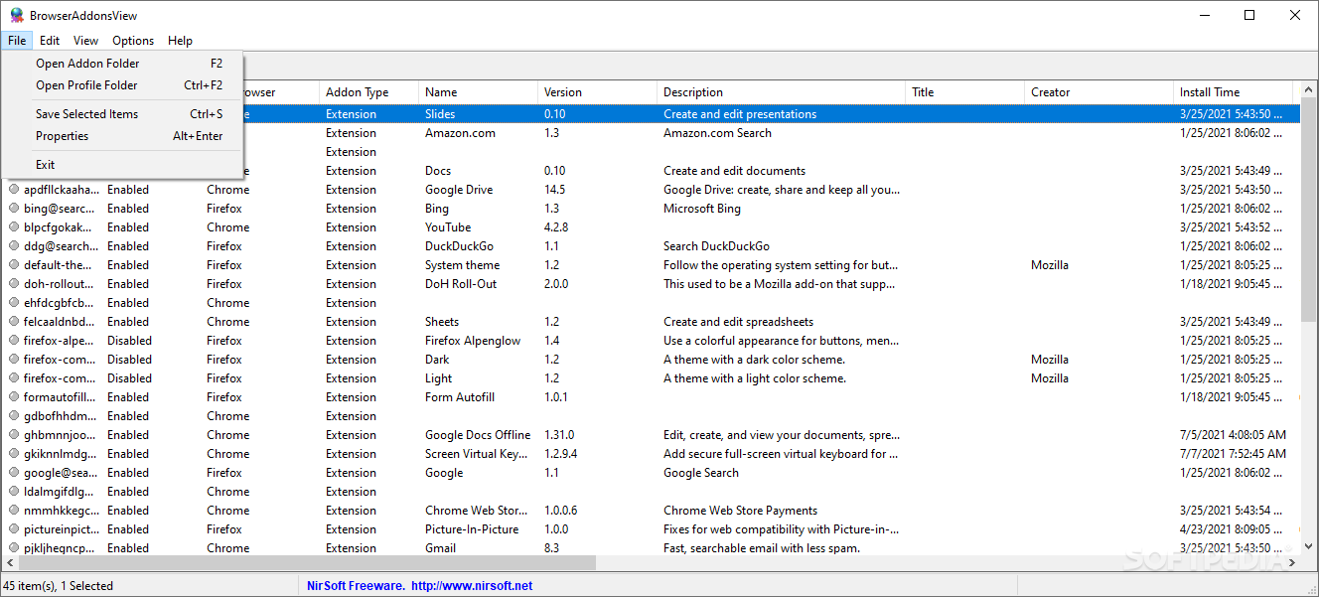Screen dimensions: 1319x597
Task: Choose Open Profile Folder menu entry
Action: click(x=123, y=85)
